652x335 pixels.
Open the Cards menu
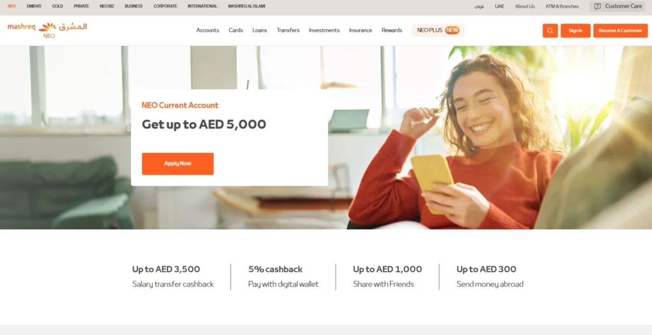(x=236, y=31)
